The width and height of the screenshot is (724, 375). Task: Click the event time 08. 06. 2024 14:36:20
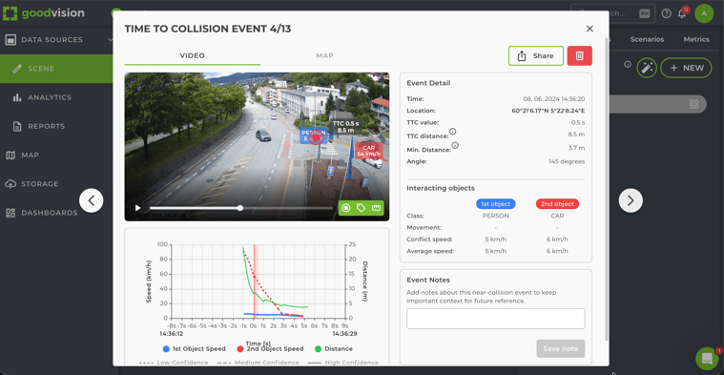(554, 99)
